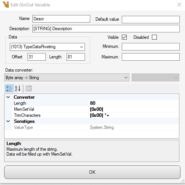Select the ValueType property row label
The height and width of the screenshot is (185, 185).
click(23, 127)
